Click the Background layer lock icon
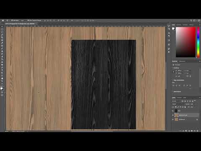The height and width of the screenshot is (151, 201). click(x=197, y=120)
